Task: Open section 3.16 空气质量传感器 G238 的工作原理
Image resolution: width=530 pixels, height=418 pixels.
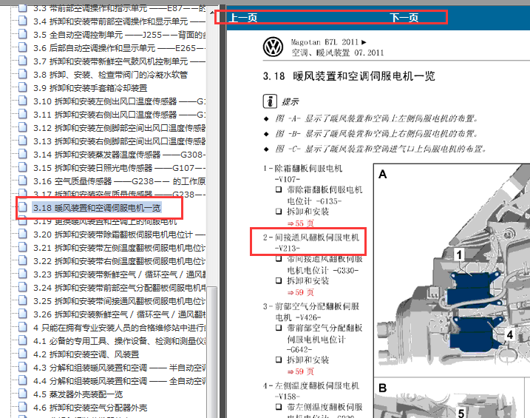Action: pos(119,181)
